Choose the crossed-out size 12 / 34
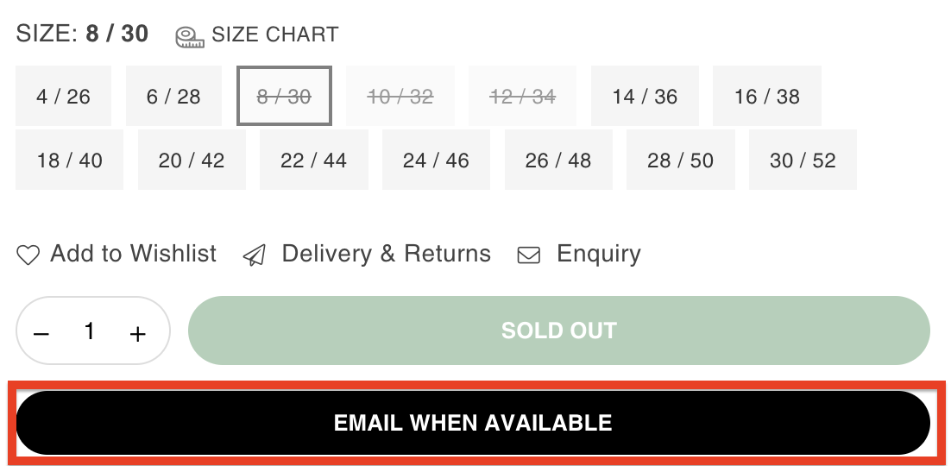Image resolution: width=951 pixels, height=466 pixels. 522,96
